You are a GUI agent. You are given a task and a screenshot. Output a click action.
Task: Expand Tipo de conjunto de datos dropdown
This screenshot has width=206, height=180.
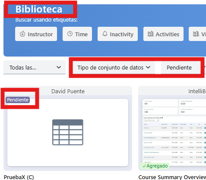pos(114,67)
